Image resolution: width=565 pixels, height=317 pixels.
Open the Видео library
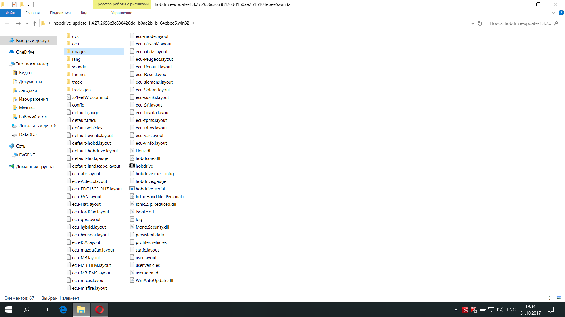coord(25,72)
